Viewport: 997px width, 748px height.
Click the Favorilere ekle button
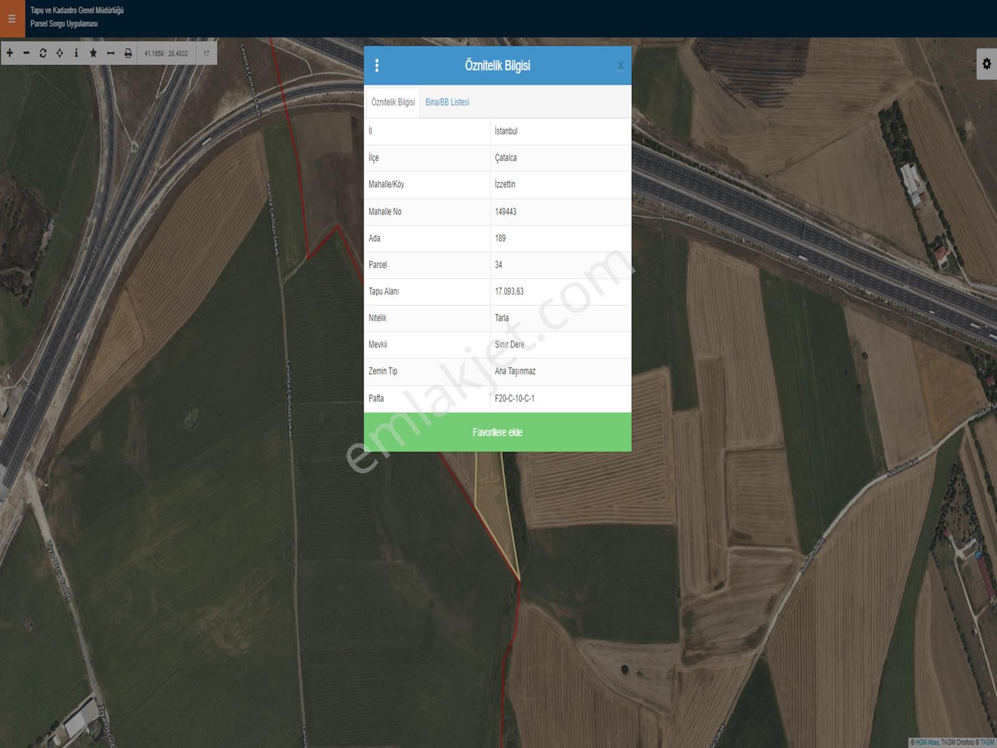click(497, 432)
